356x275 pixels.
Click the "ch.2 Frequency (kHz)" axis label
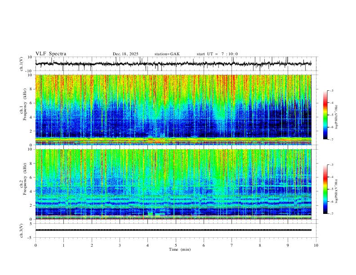click(x=23, y=179)
